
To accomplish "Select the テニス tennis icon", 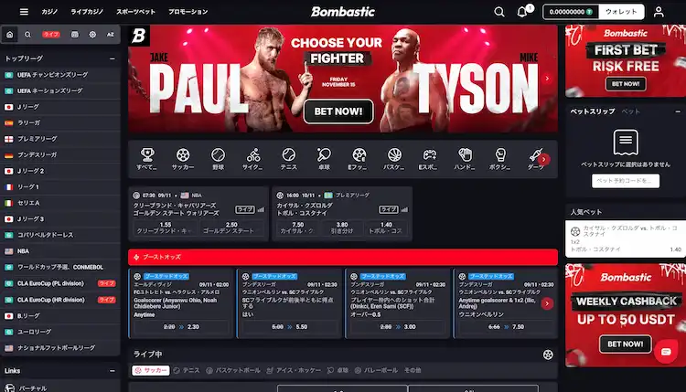I will [x=289, y=159].
